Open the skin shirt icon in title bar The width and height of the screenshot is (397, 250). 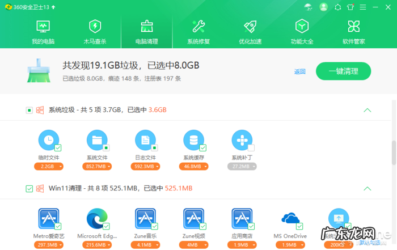(x=350, y=7)
